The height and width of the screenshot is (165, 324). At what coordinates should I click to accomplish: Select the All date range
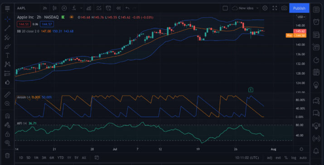(84, 158)
